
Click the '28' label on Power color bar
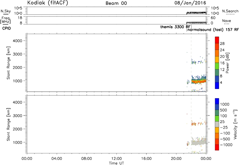222,44
